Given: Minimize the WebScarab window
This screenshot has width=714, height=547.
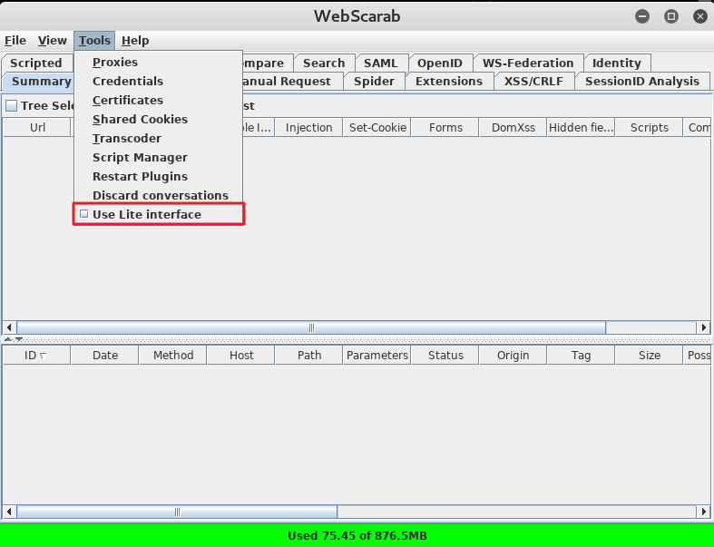Looking at the screenshot, I should [x=642, y=16].
